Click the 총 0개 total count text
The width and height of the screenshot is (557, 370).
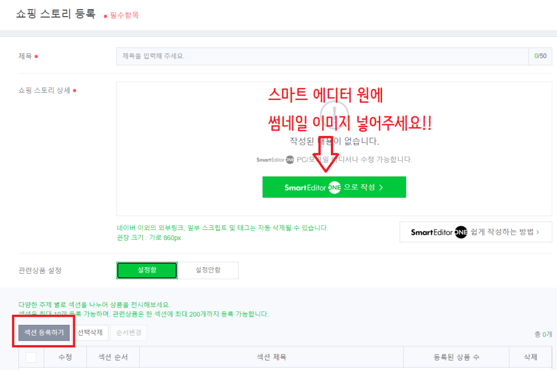coord(543,334)
